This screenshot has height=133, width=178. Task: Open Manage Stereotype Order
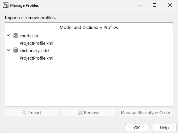click(x=146, y=112)
